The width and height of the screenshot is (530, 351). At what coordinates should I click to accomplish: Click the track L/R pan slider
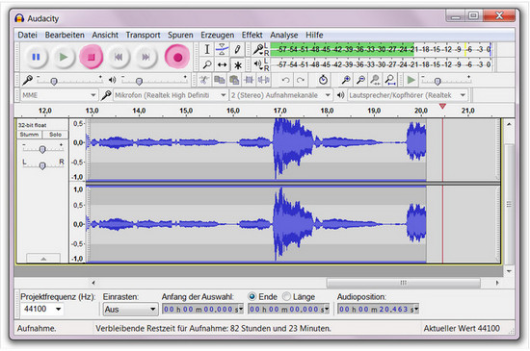(x=42, y=165)
